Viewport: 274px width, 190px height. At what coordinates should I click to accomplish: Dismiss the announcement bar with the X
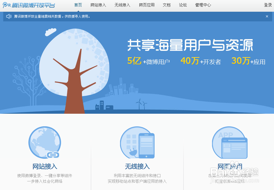267,16
